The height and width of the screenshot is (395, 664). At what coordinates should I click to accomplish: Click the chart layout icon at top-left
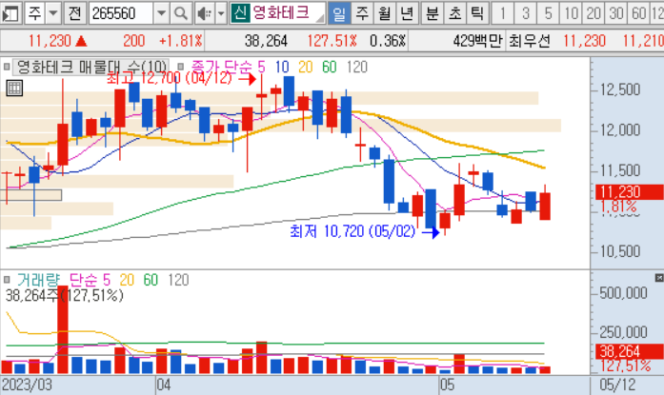[10, 13]
